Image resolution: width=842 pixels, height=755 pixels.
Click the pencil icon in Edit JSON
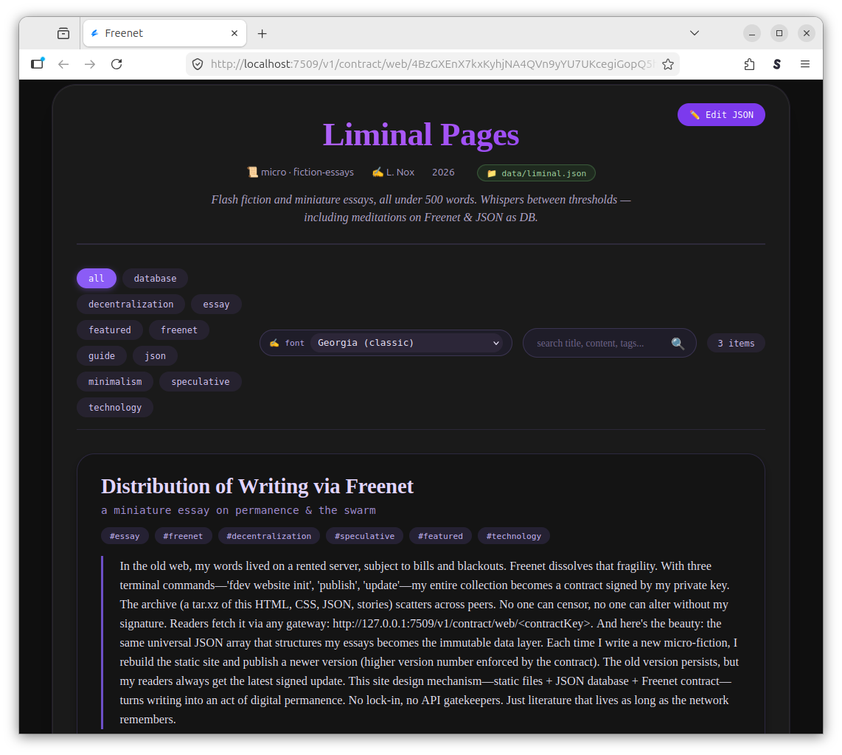pyautogui.click(x=695, y=115)
